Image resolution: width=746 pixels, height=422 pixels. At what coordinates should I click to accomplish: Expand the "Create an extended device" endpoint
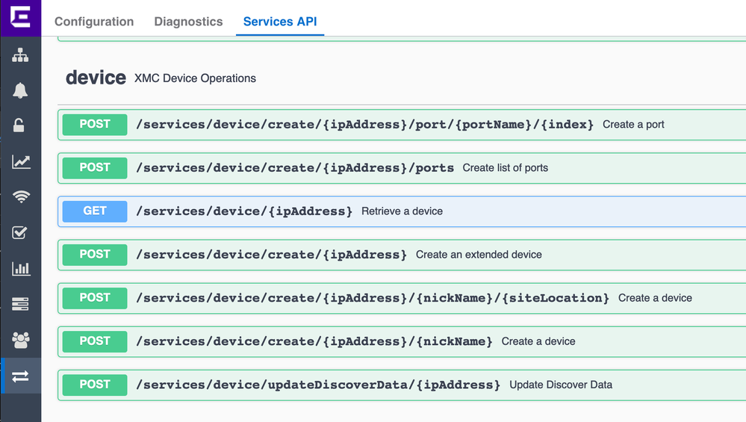271,255
